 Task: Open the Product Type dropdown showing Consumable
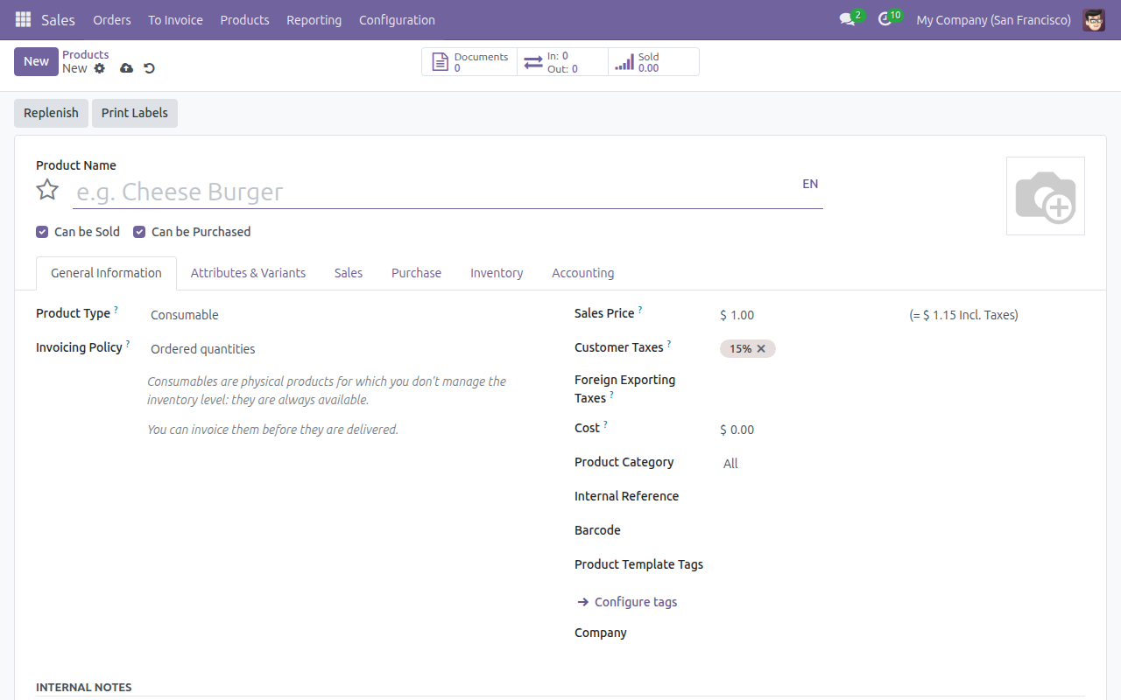coord(342,315)
